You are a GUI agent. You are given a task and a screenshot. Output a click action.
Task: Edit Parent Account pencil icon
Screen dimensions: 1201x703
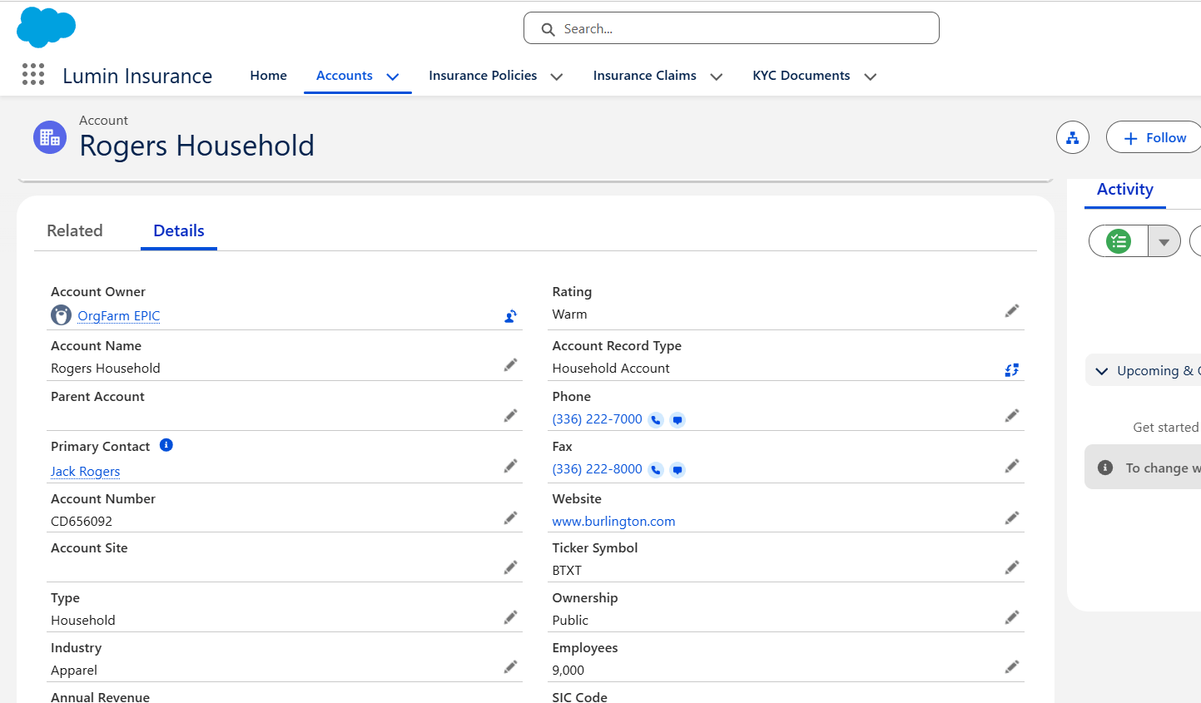[511, 416]
